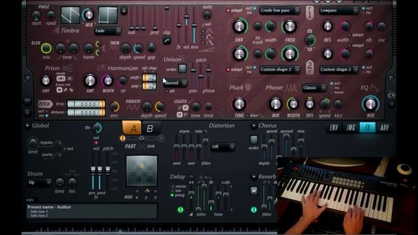Switch to part A tab
Screen dimensions: 418x235
click(132, 128)
